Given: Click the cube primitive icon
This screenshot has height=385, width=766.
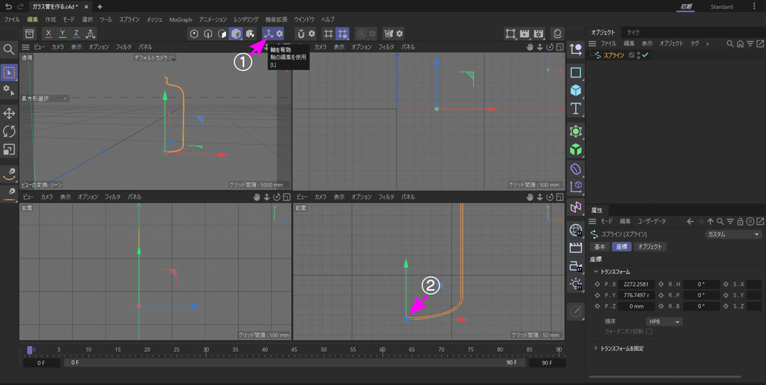Looking at the screenshot, I should 576,90.
